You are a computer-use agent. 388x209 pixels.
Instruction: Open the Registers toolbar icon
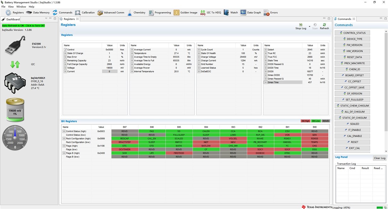pyautogui.click(x=15, y=13)
